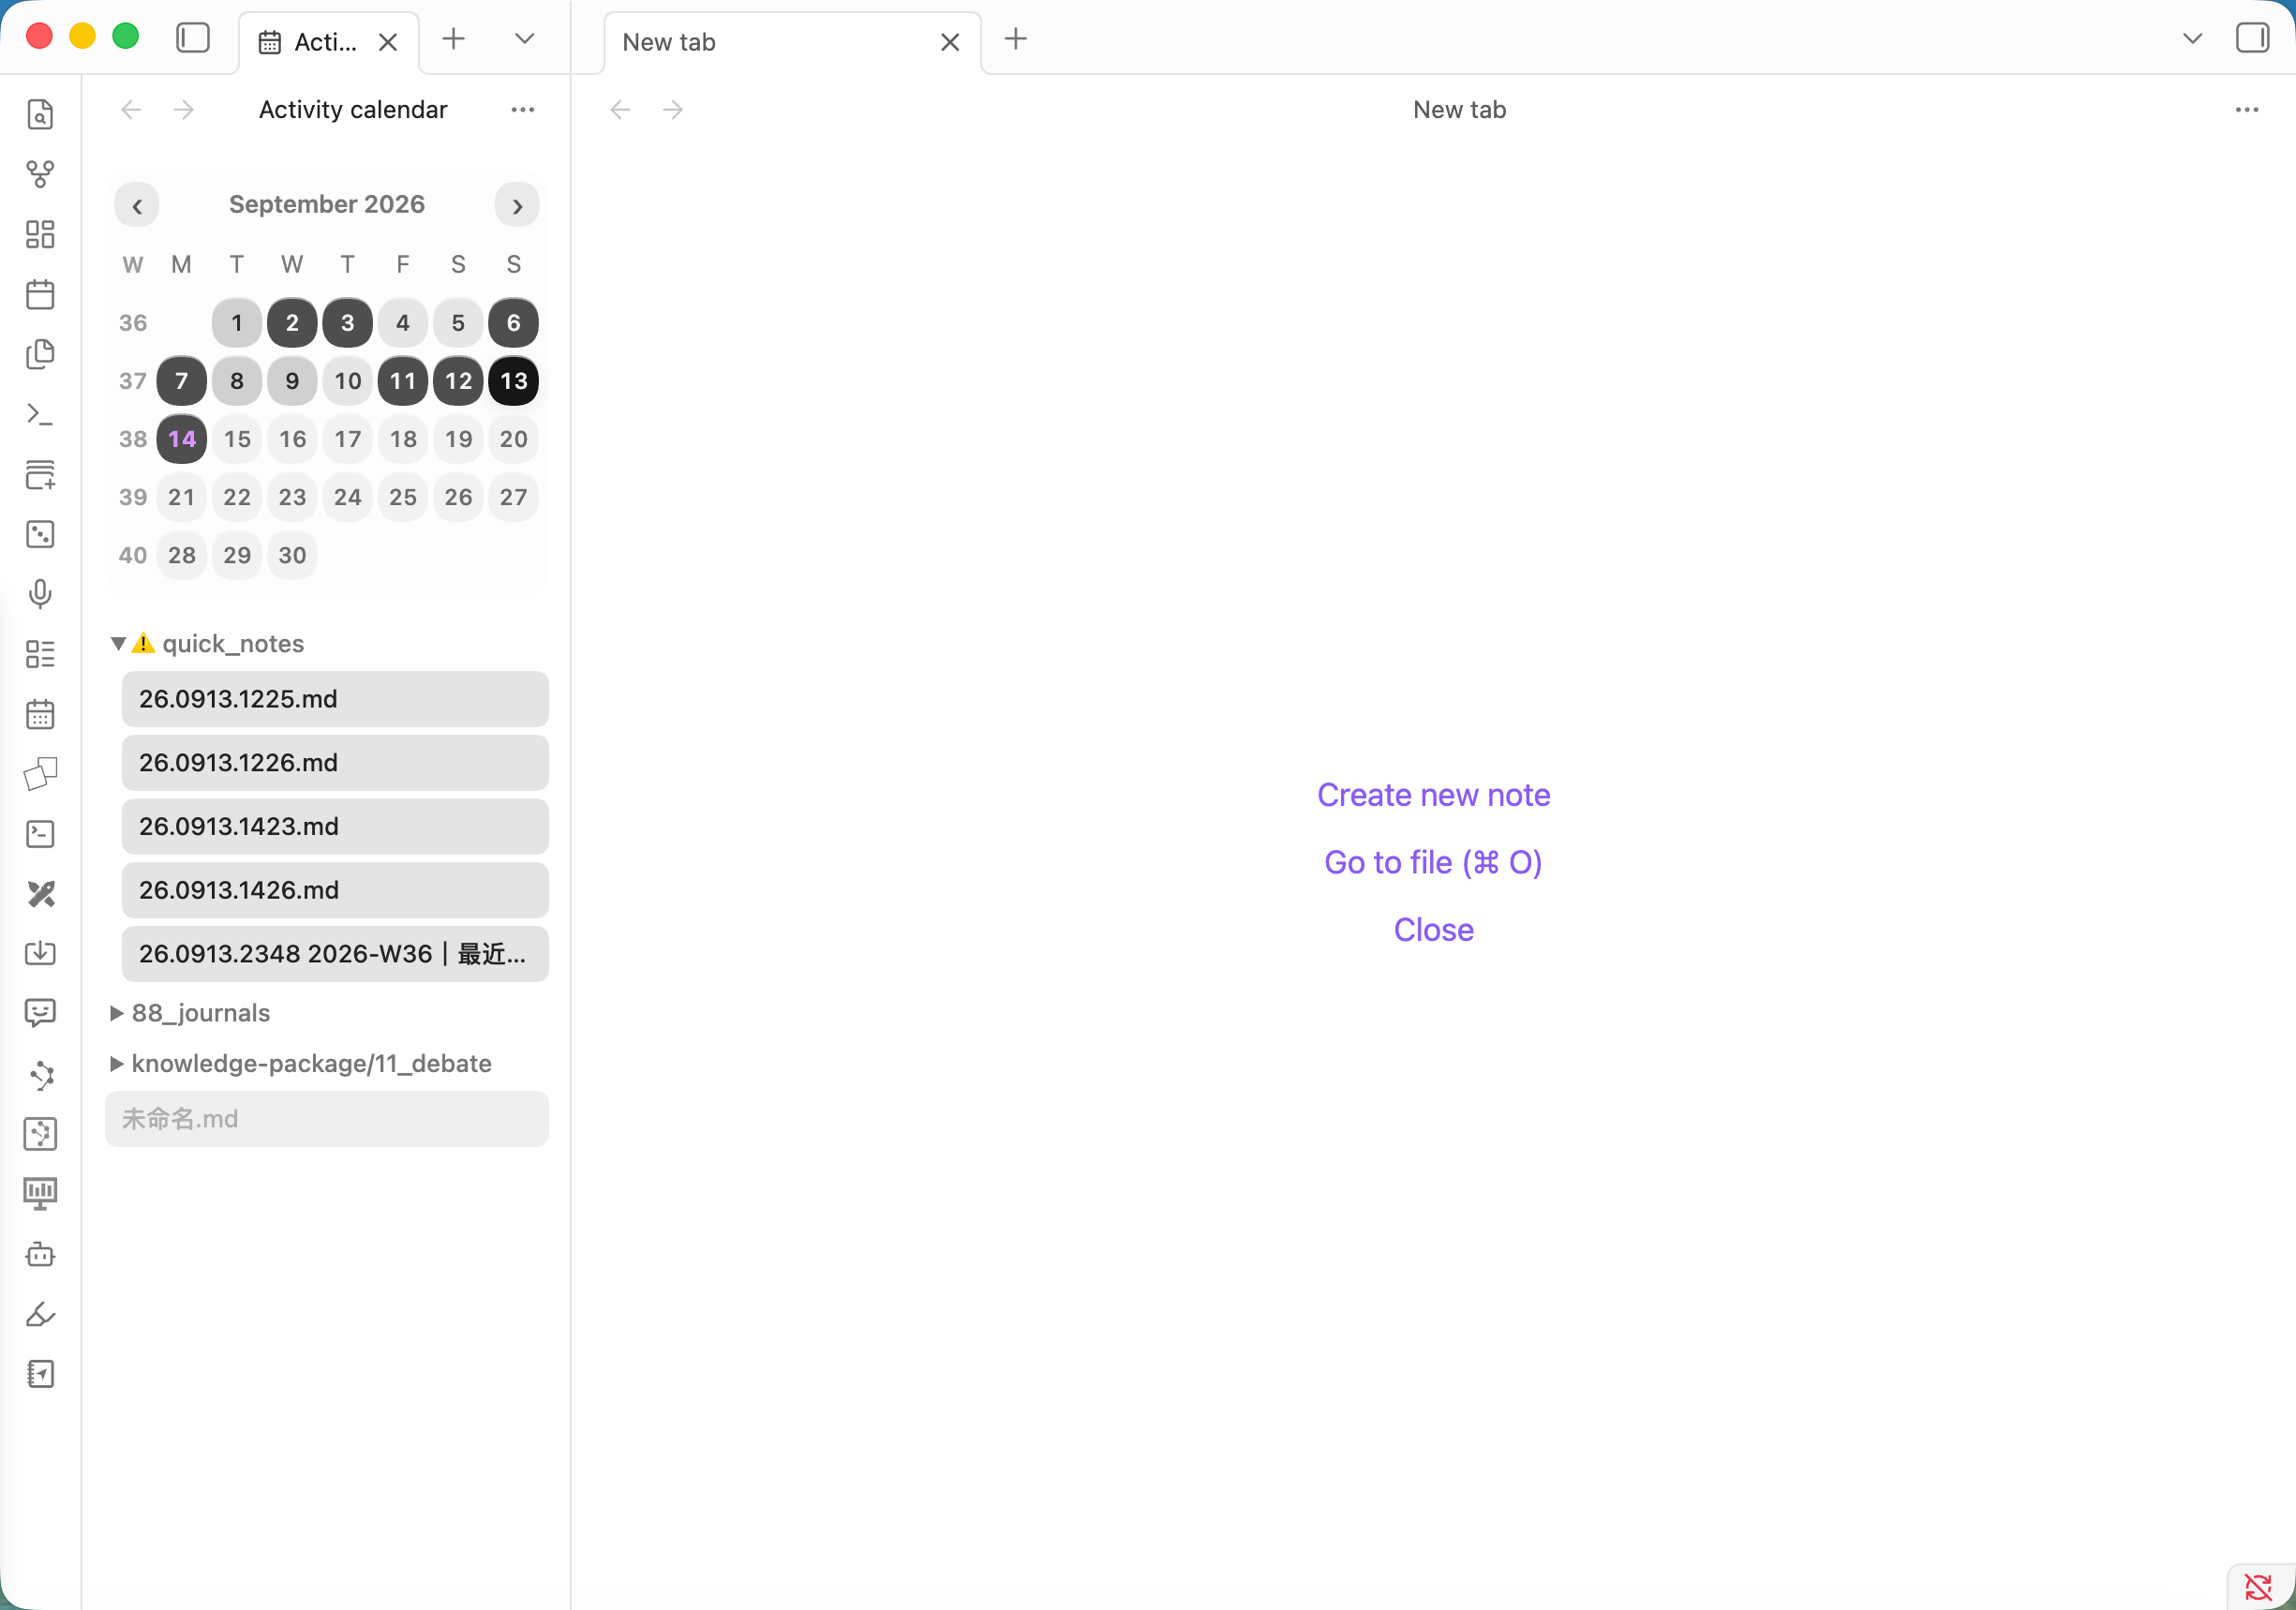
Task: Go to next month in calendar
Action: 517,205
